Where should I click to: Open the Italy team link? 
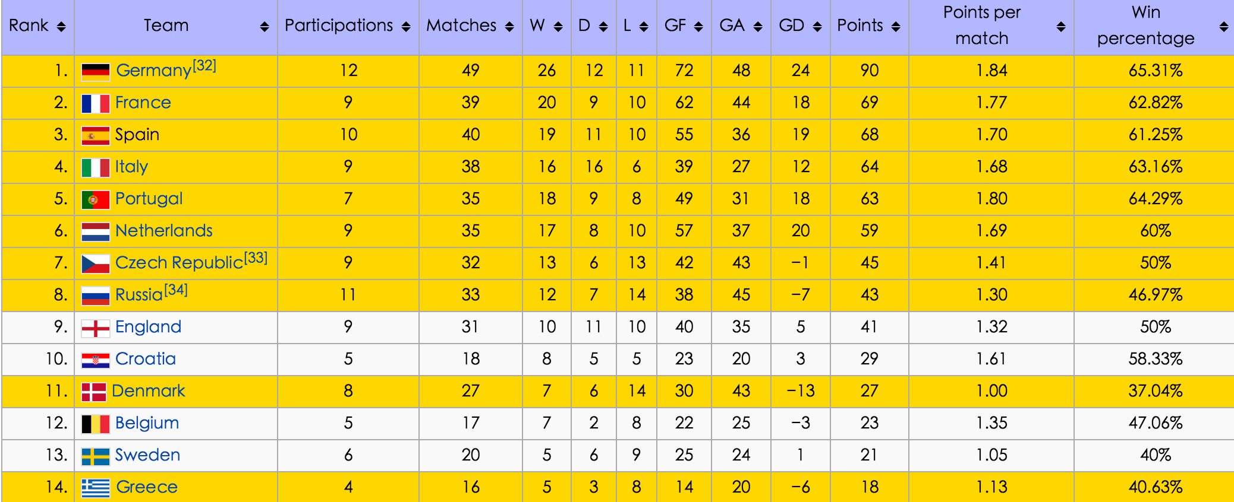tap(131, 167)
